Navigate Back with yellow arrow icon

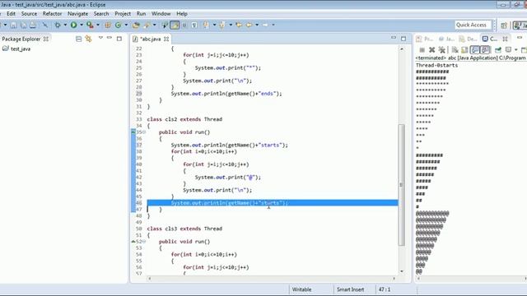[249, 25]
